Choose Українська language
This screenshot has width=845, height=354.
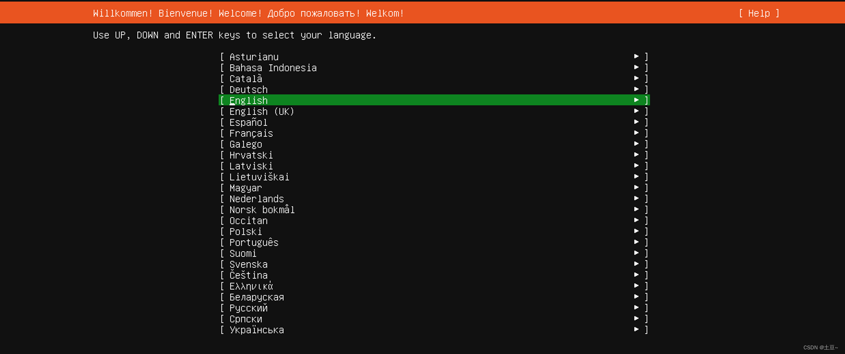coord(434,329)
